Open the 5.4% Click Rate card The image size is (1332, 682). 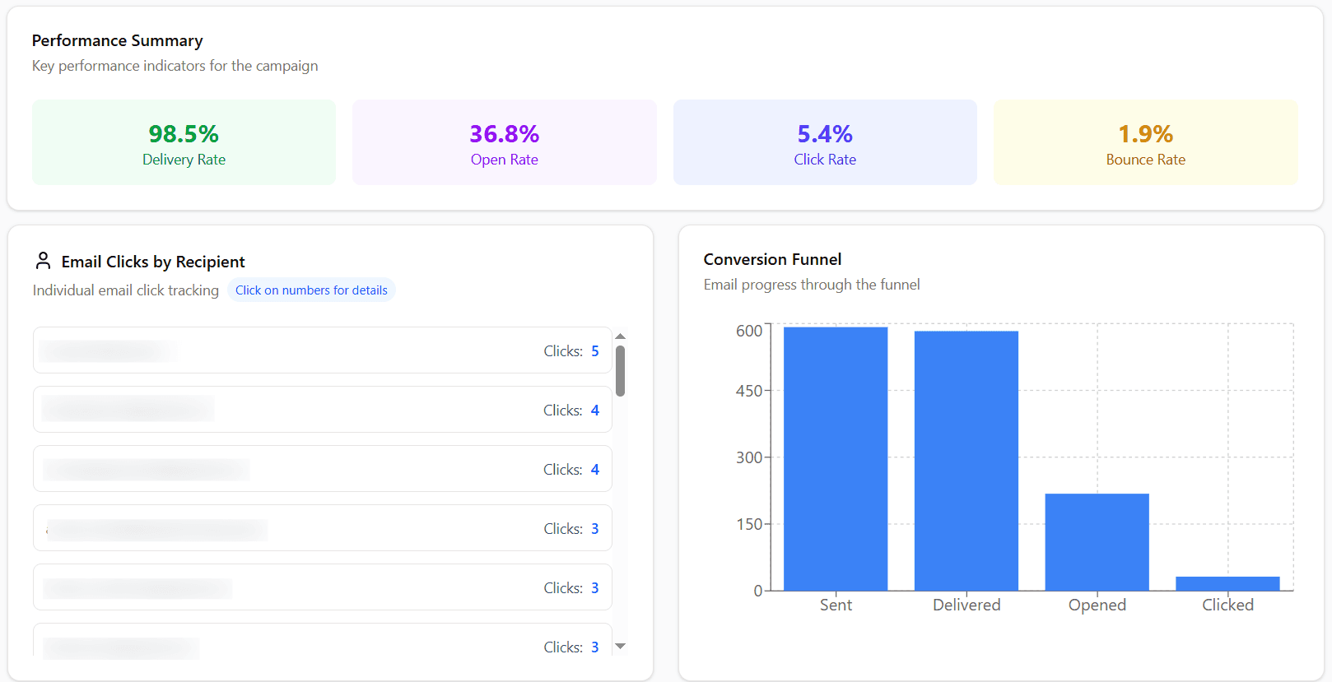click(825, 142)
